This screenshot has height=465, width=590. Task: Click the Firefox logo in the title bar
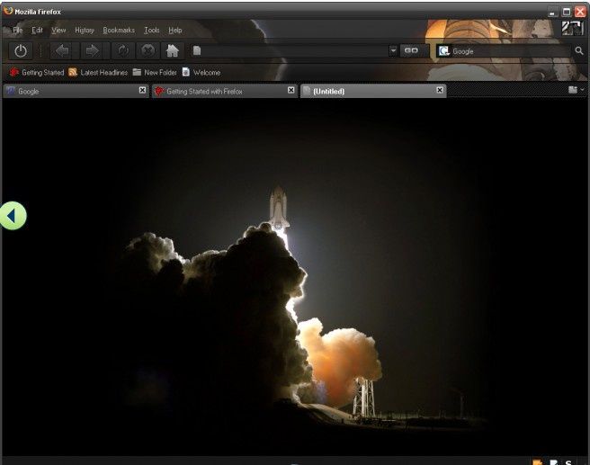click(7, 11)
